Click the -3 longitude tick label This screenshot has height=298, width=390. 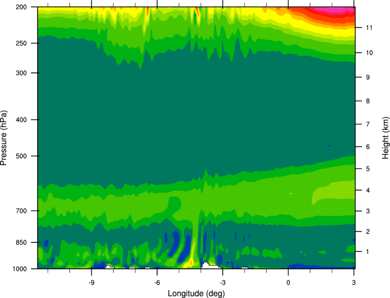223,282
